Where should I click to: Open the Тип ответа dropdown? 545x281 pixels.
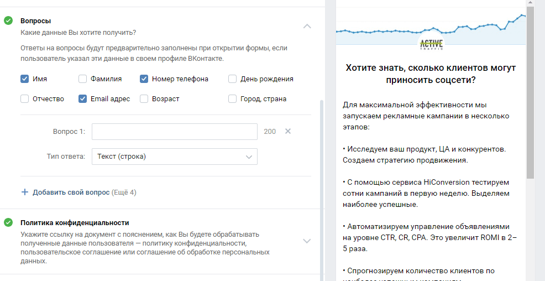pyautogui.click(x=174, y=157)
